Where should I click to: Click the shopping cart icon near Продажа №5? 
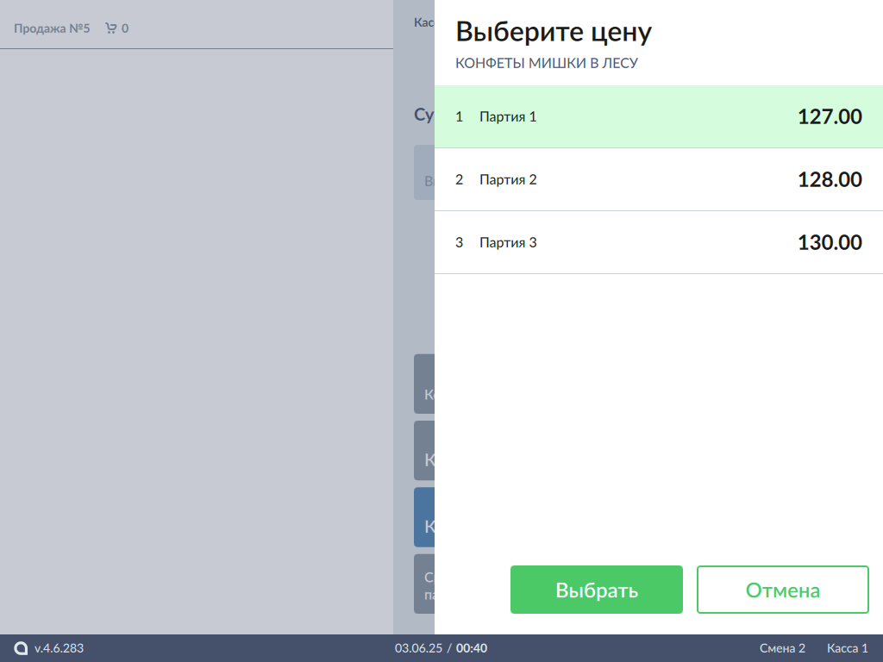coord(110,28)
